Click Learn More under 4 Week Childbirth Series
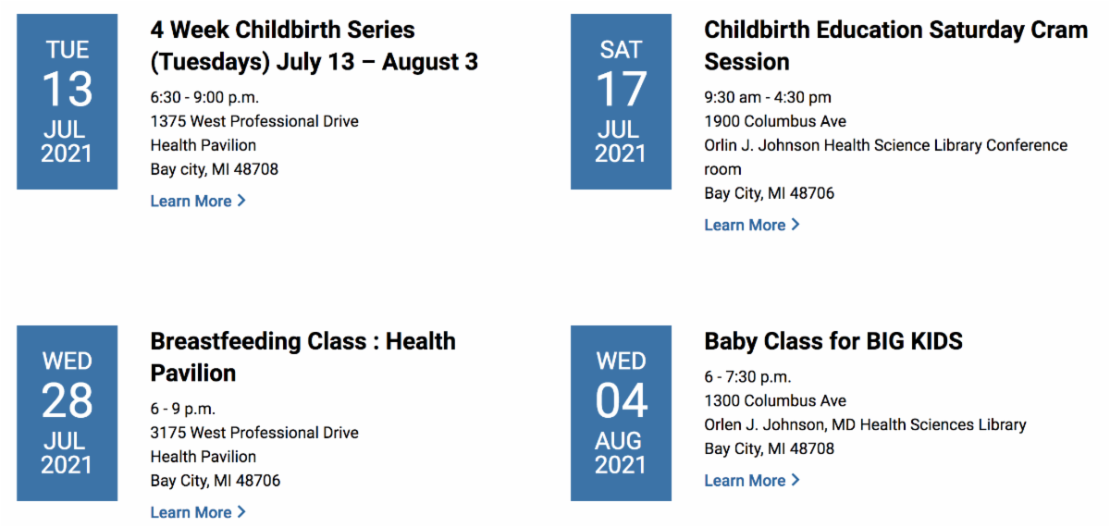Screen dimensions: 1110x527 point(191,201)
